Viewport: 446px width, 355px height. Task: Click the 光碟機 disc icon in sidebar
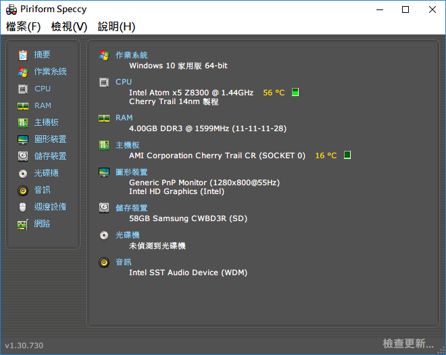point(23,173)
